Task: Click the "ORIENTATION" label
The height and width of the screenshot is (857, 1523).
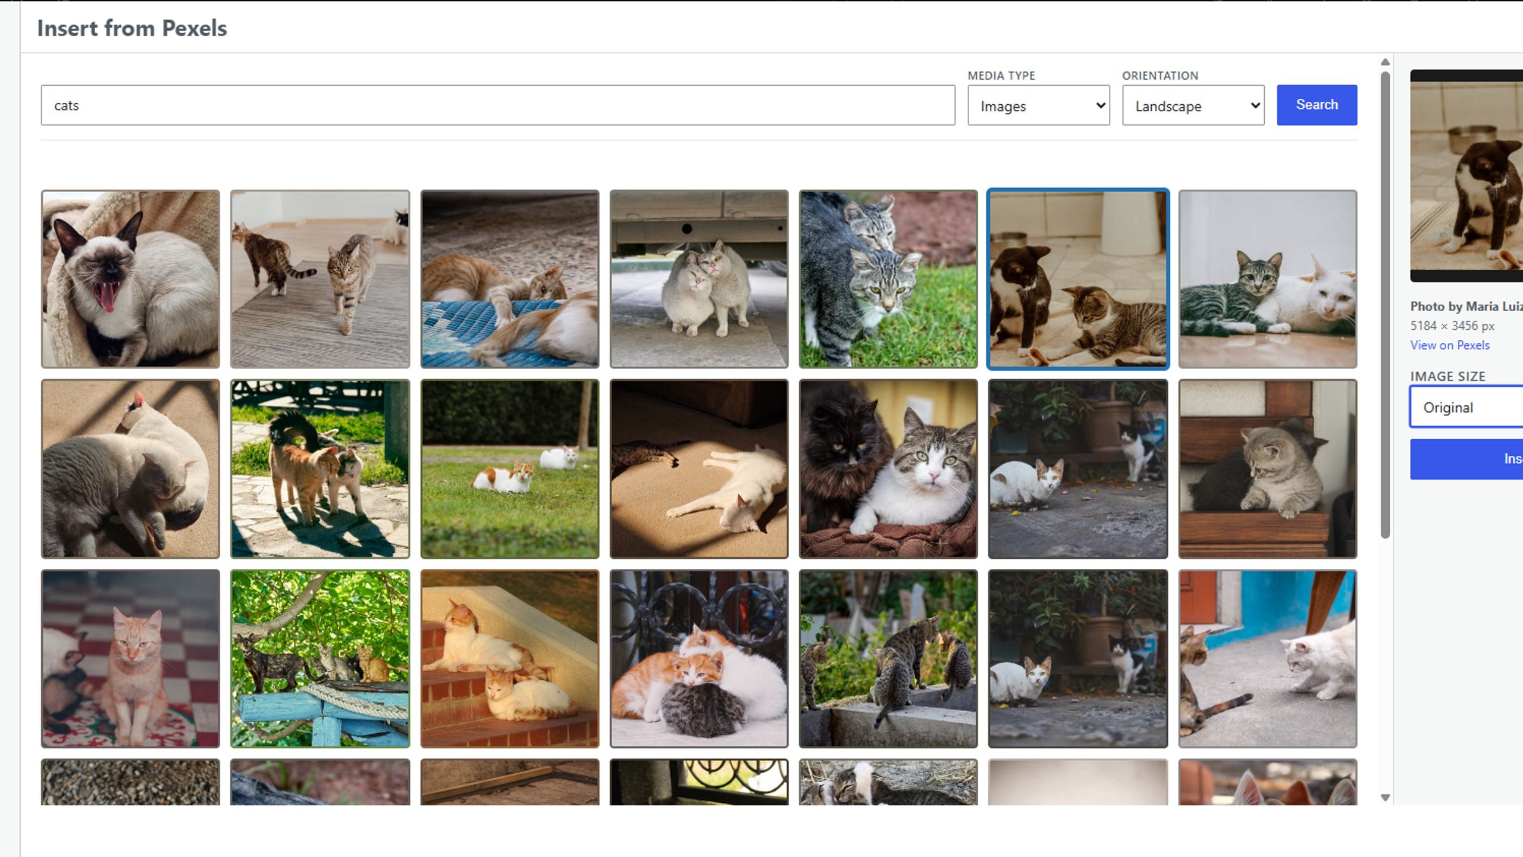Action: 1160,76
